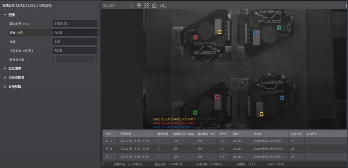The image size is (348, 168).
Task: Expand the 智能调参 section
Action: point(5,68)
